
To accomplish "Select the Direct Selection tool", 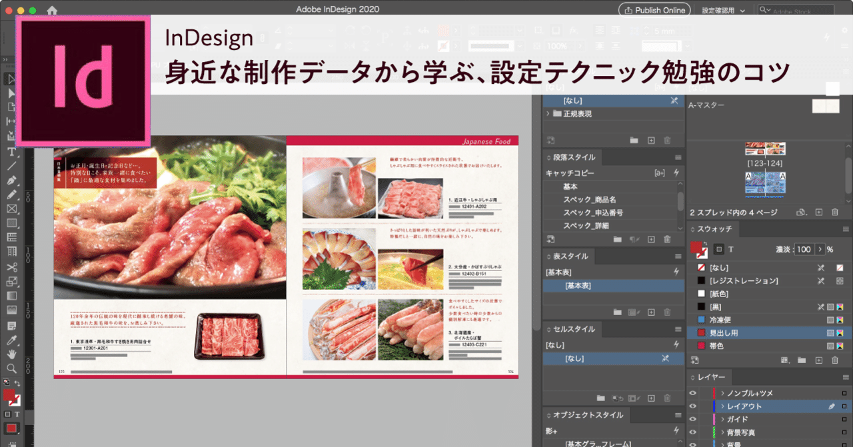I will [11, 93].
